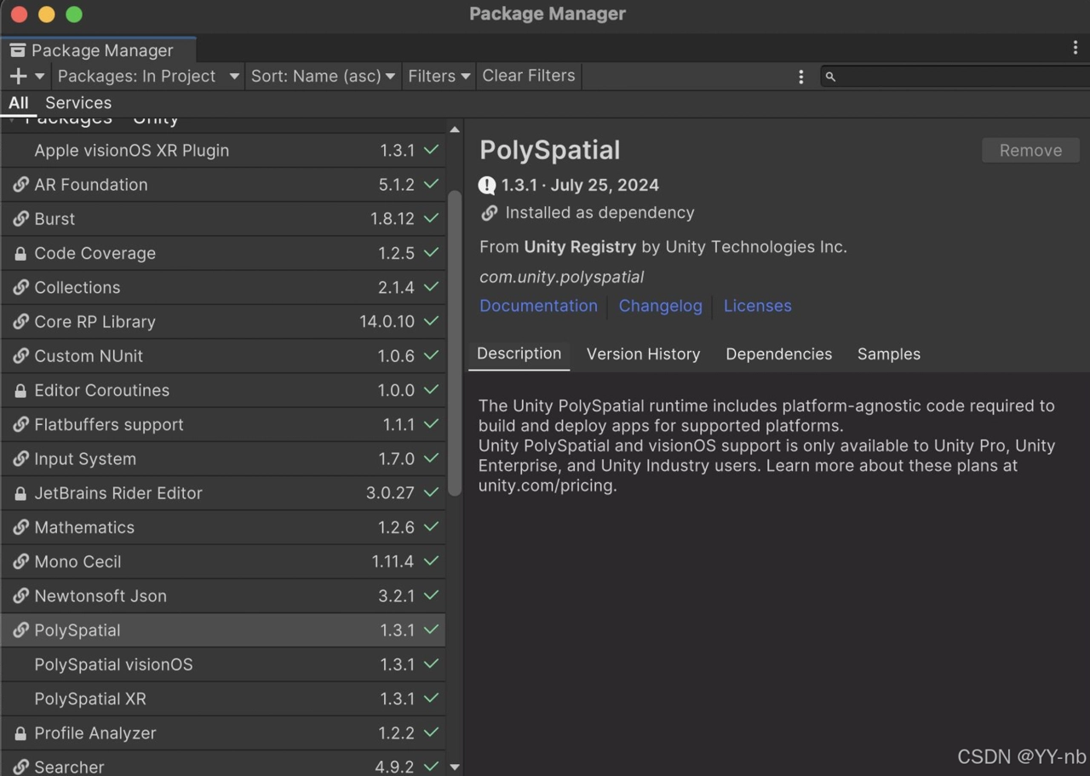Image resolution: width=1090 pixels, height=776 pixels.
Task: Open the Filters dropdown
Action: 439,76
